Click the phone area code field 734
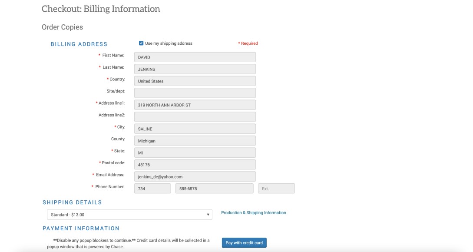The height and width of the screenshot is (252, 473). click(x=152, y=189)
